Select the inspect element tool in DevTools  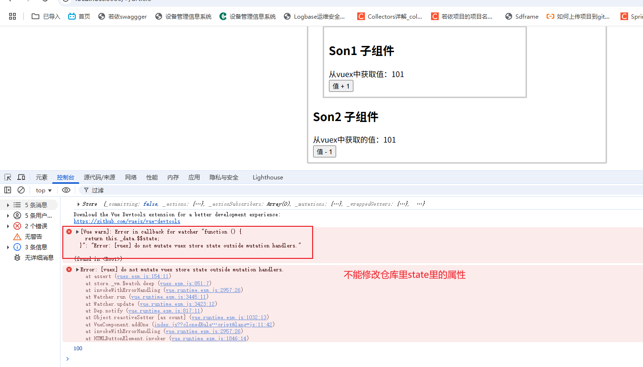tap(7, 177)
